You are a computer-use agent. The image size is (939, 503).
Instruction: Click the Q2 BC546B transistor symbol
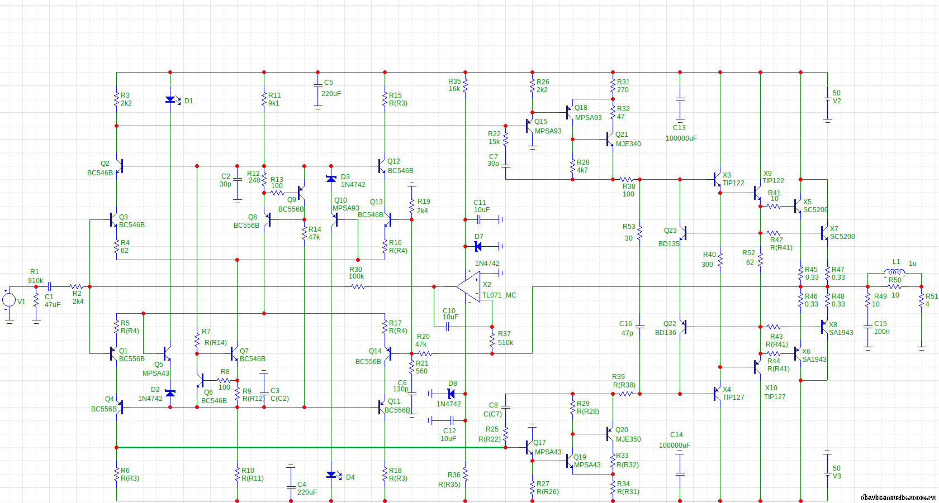119,166
